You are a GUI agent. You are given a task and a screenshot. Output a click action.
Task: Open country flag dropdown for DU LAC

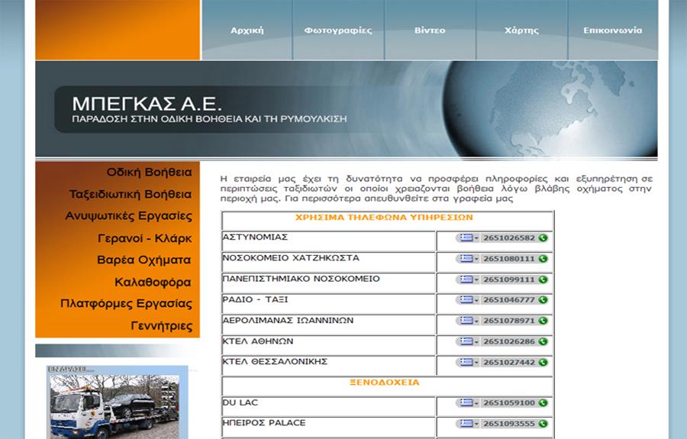469,402
